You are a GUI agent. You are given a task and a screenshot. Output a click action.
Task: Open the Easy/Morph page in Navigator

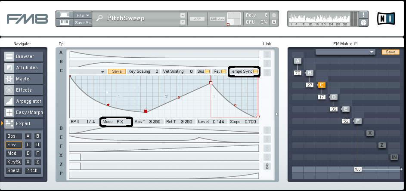pyautogui.click(x=24, y=112)
